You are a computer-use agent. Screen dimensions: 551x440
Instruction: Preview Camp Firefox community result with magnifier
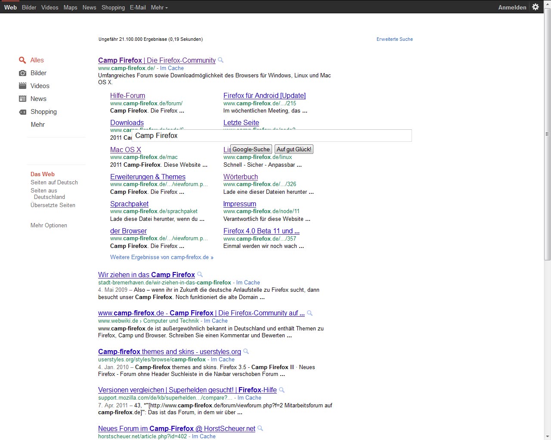221,60
